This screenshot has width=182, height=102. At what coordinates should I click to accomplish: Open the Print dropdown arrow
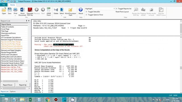coord(15,16)
